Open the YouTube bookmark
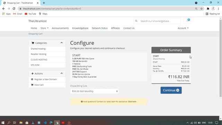Image resolution: width=222 pixels, height=125 pixels. [31, 14]
